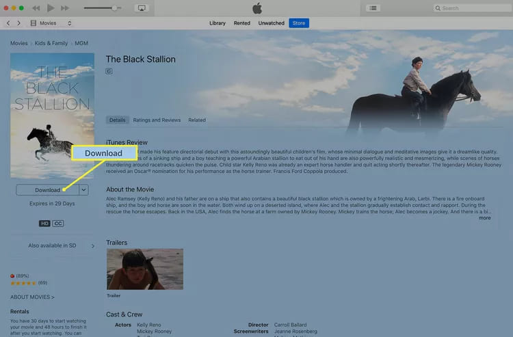Click the Cast & Crew heading

coord(124,314)
